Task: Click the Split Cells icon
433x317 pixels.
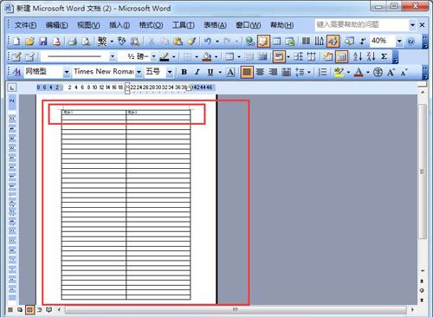Action: coord(262,56)
